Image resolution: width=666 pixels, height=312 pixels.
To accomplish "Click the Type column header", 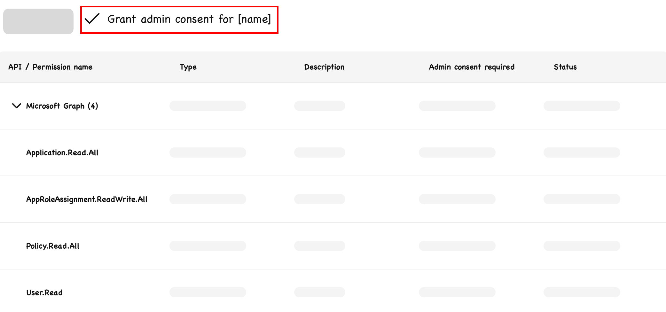I will click(188, 67).
